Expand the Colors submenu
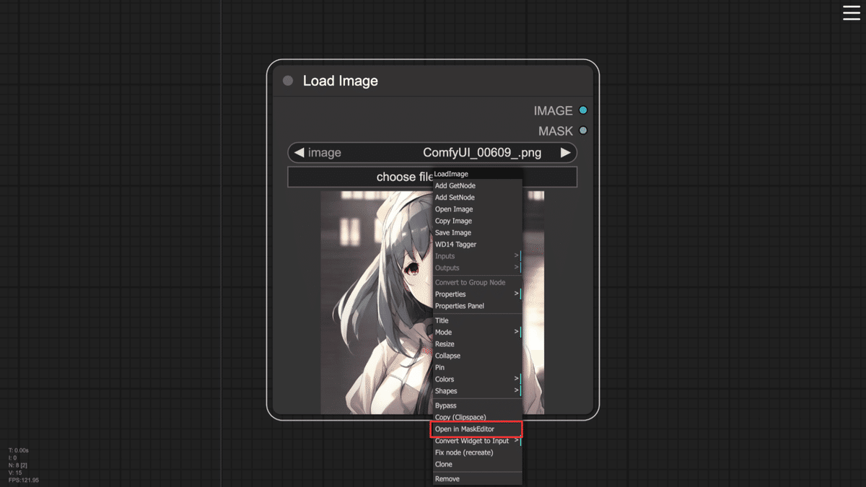Image resolution: width=866 pixels, height=487 pixels. tap(477, 379)
